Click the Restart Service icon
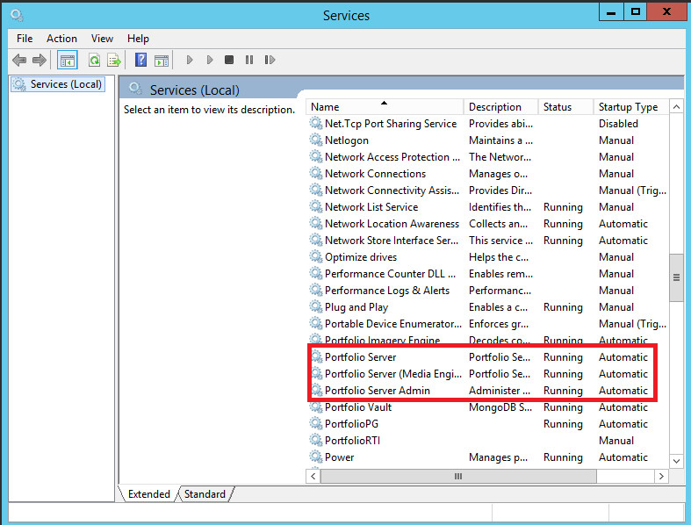Image resolution: width=691 pixels, height=525 pixels. pos(270,60)
